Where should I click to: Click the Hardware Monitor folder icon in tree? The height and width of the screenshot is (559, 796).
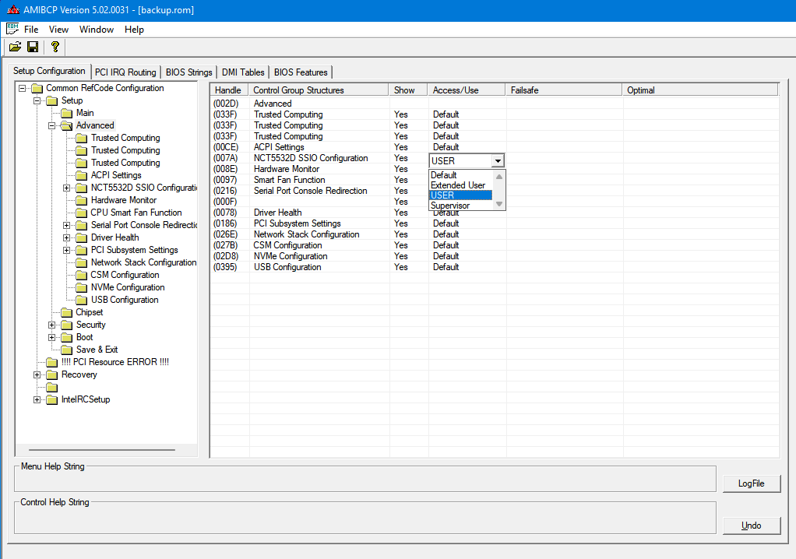(81, 200)
